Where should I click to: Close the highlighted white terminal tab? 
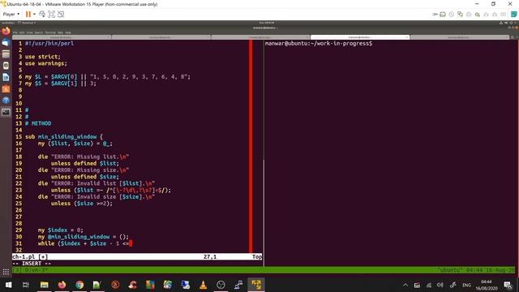[407, 37]
